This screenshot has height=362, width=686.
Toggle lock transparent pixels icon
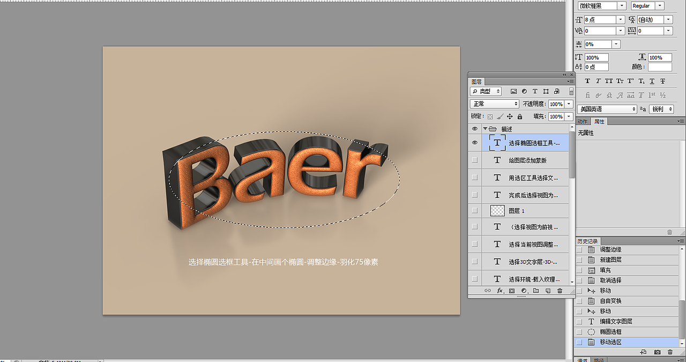click(490, 116)
